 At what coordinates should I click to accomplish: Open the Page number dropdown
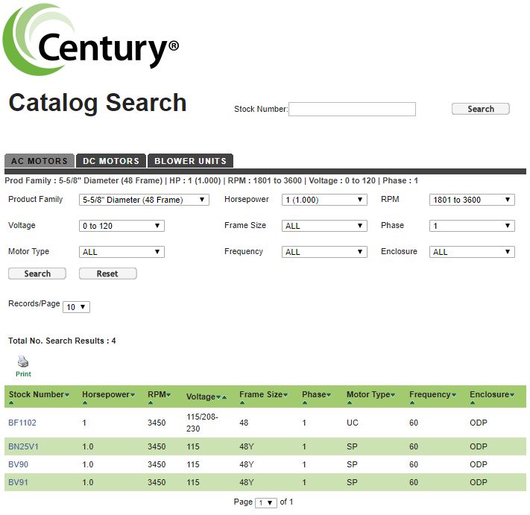(266, 502)
